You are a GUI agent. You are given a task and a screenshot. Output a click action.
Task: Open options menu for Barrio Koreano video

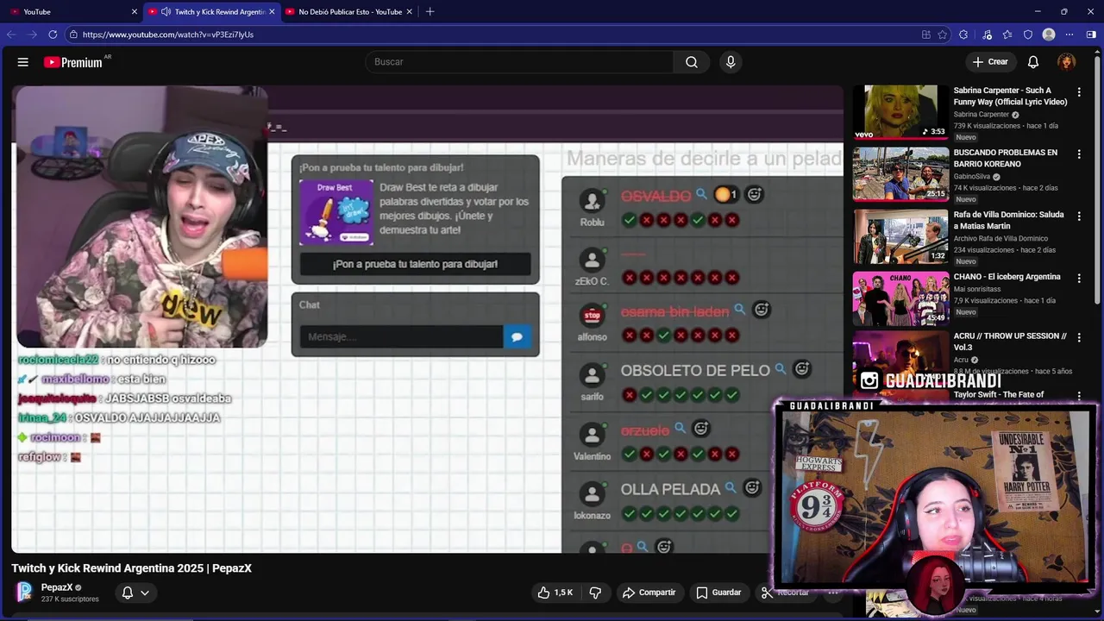tap(1079, 154)
